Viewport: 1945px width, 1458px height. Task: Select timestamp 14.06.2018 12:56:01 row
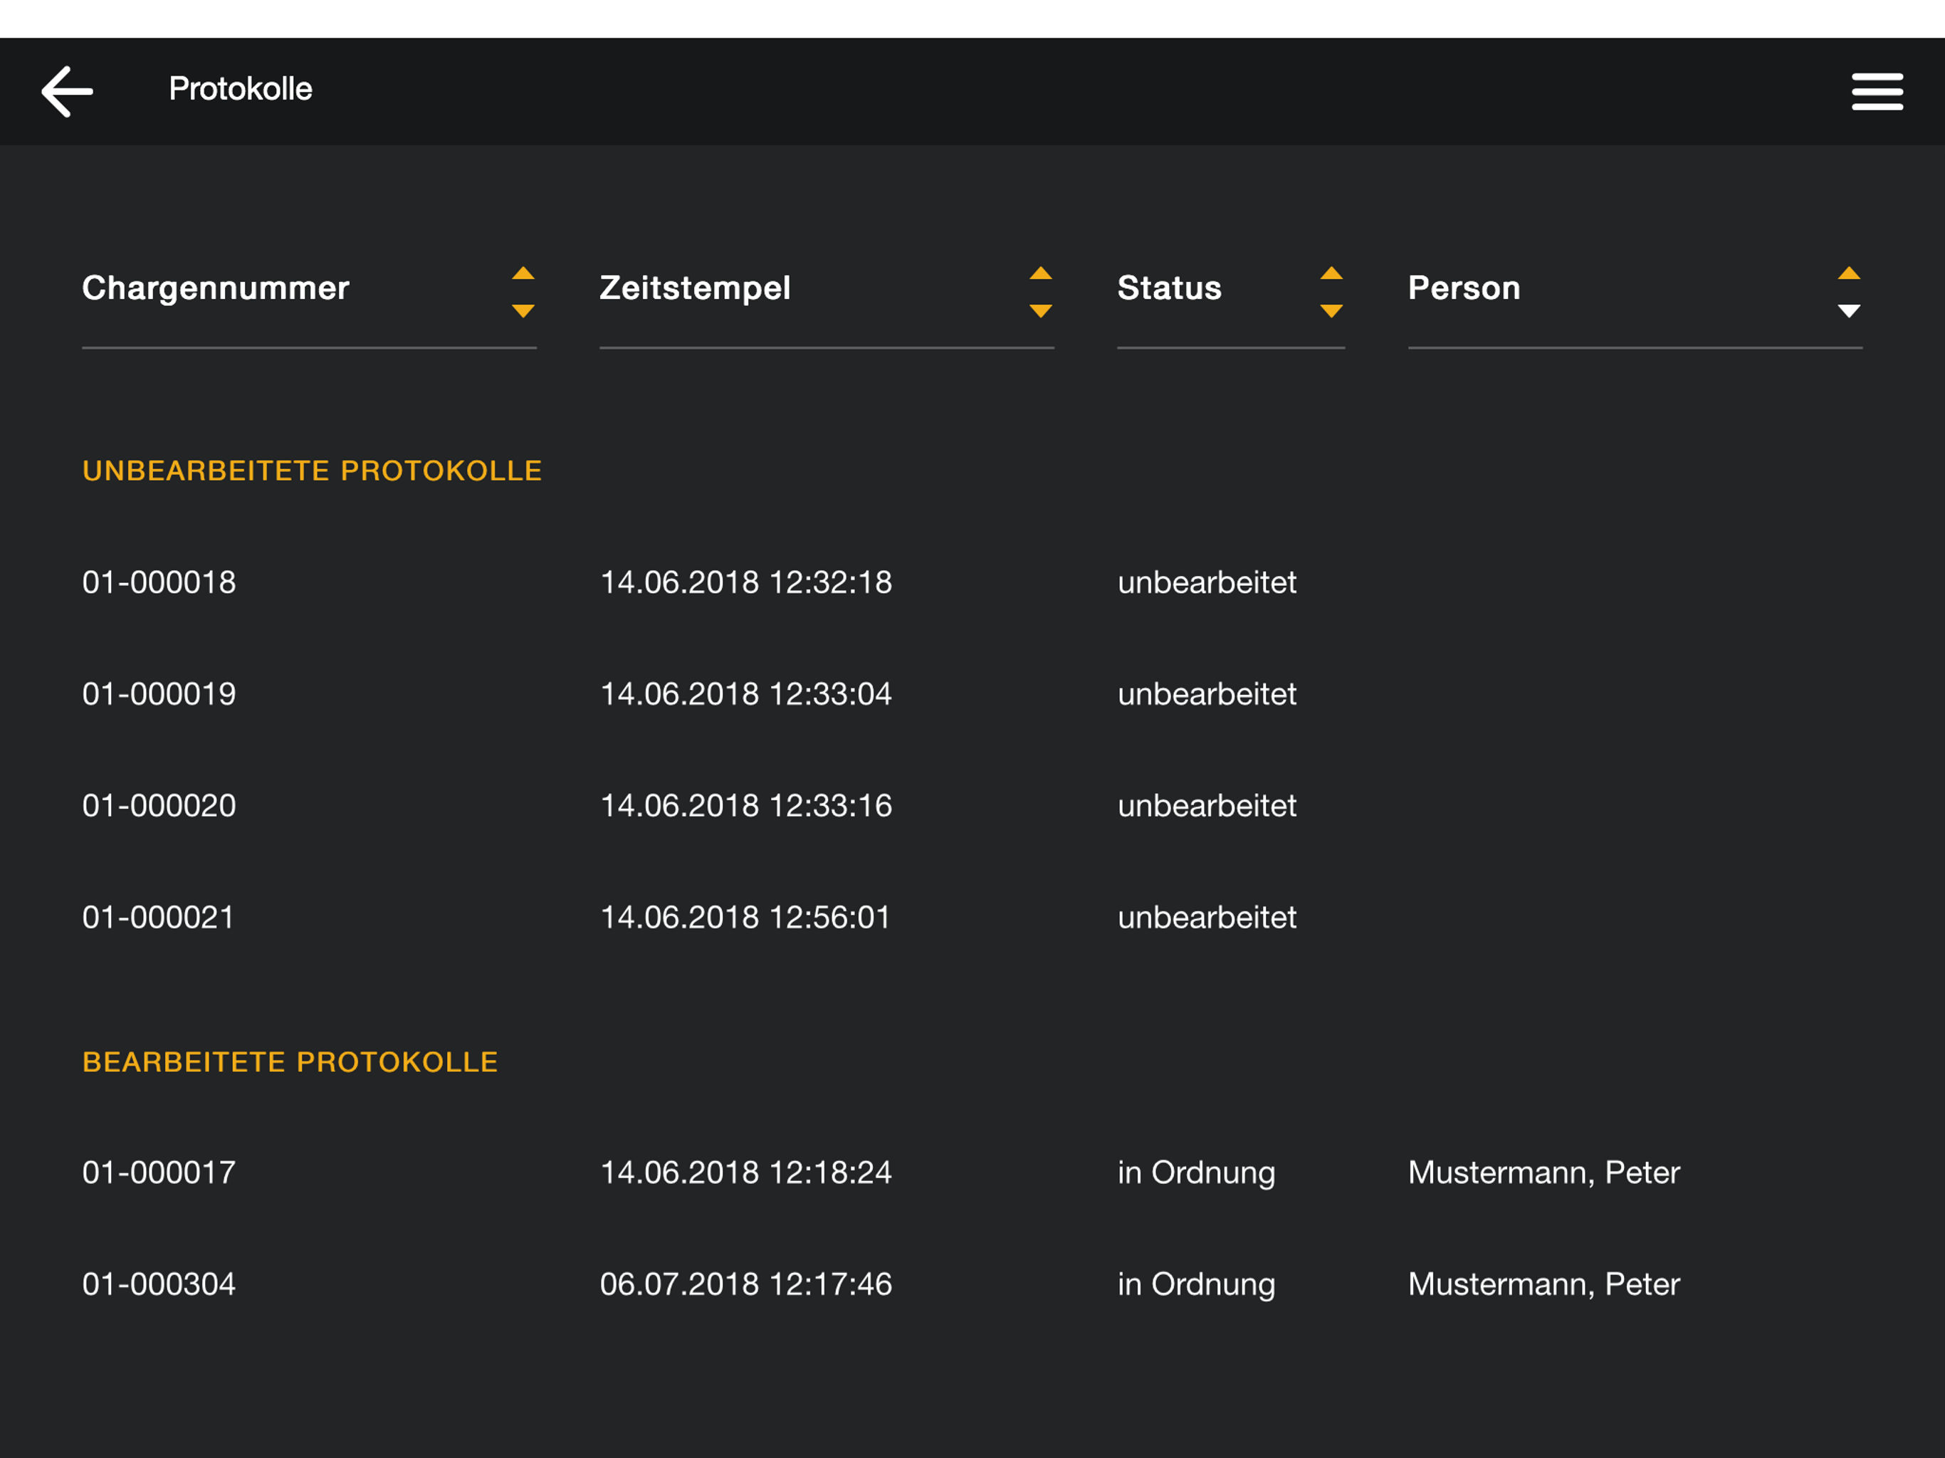coord(745,917)
